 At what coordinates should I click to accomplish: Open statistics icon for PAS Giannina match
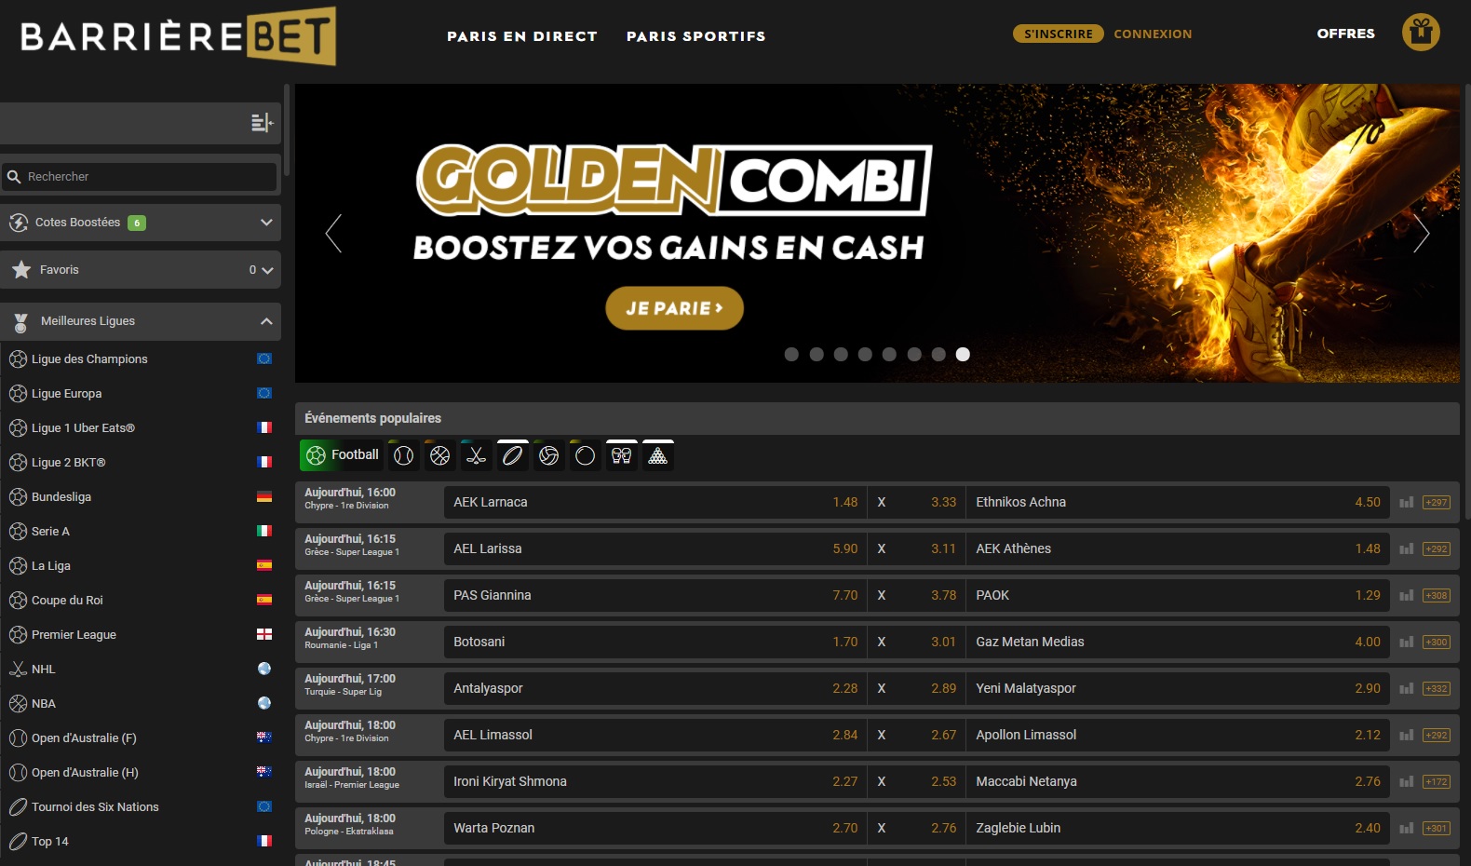pos(1406,595)
